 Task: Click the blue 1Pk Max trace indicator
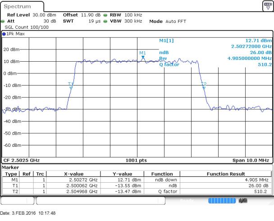click(4, 34)
